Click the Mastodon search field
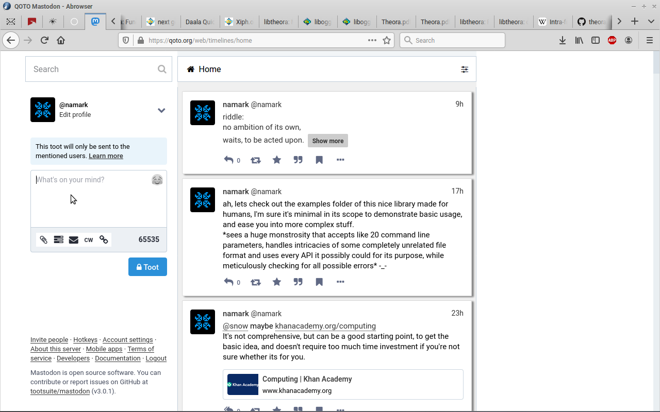Image resolution: width=660 pixels, height=412 pixels. tap(93, 69)
